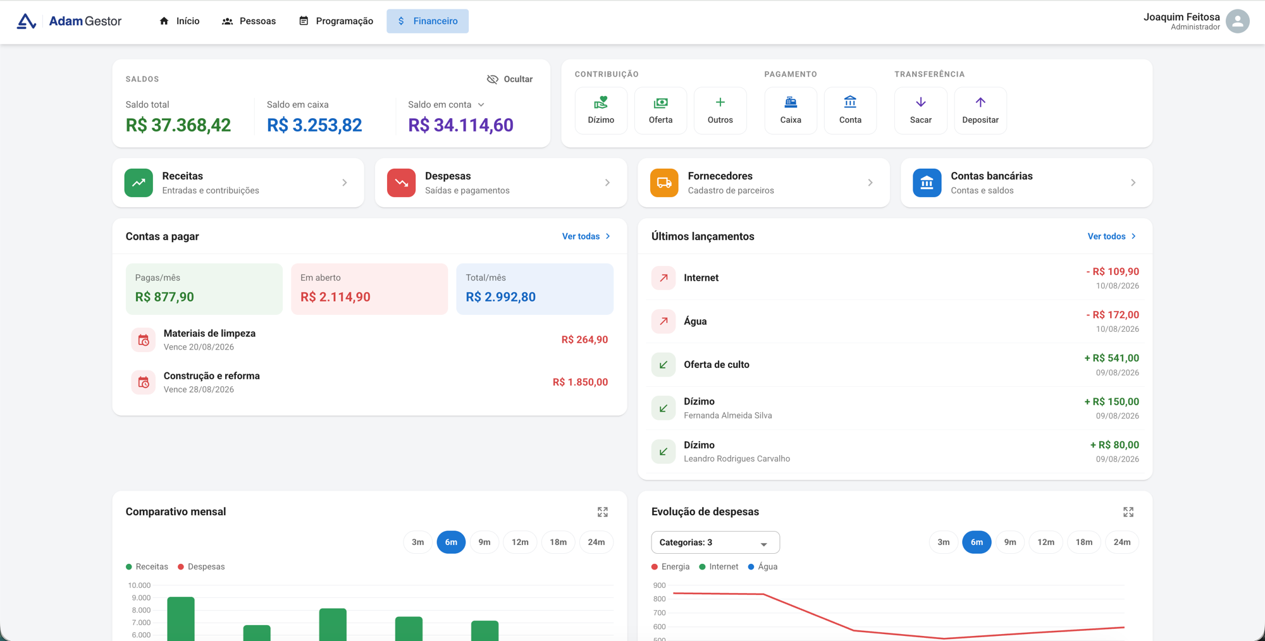Open Despesas via its chevron arrow
The image size is (1265, 641).
click(x=607, y=183)
